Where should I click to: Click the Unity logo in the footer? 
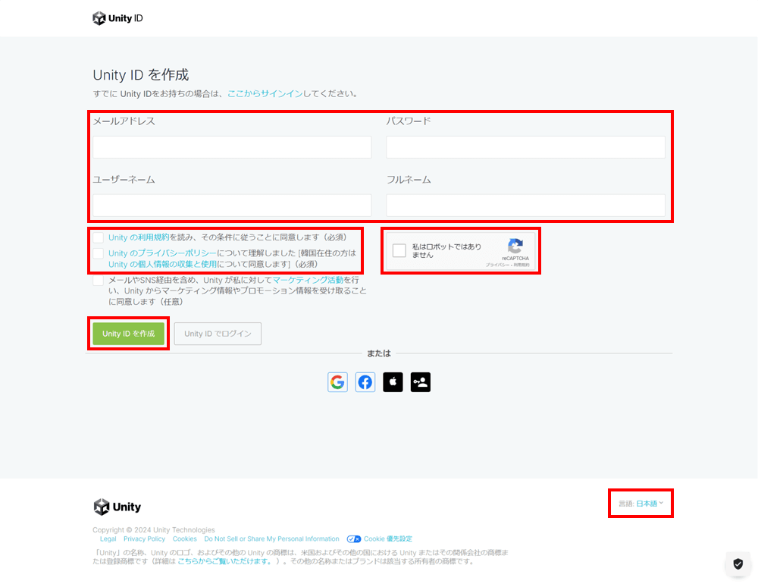coord(117,507)
